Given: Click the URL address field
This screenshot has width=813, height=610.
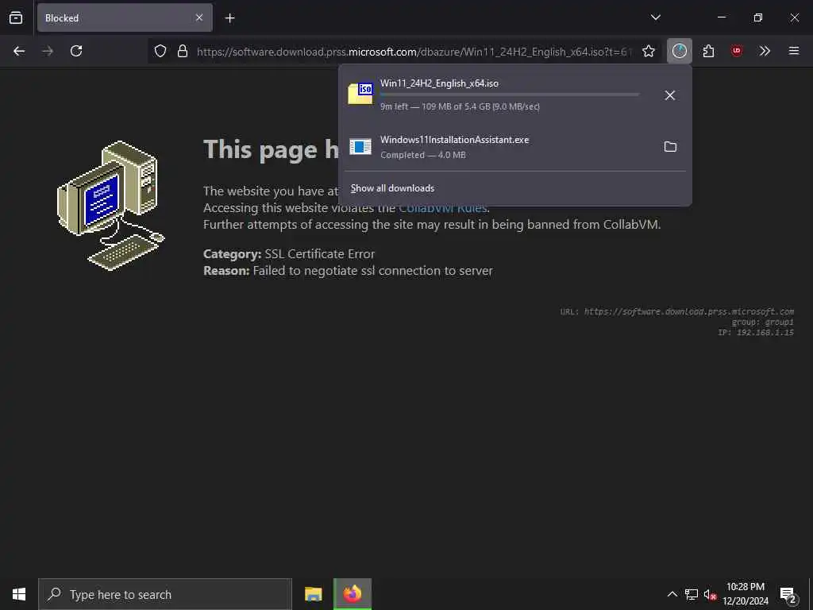Looking at the screenshot, I should pos(413,52).
